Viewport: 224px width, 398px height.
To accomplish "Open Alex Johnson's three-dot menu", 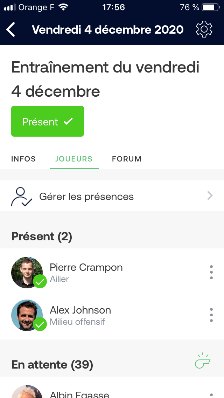I will (x=211, y=315).
